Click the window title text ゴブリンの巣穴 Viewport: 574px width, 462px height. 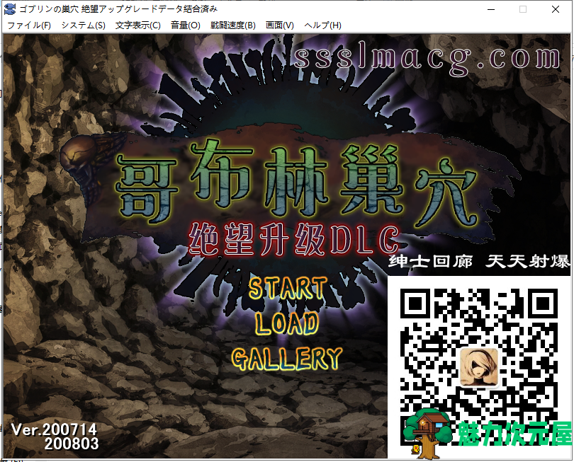coord(49,9)
